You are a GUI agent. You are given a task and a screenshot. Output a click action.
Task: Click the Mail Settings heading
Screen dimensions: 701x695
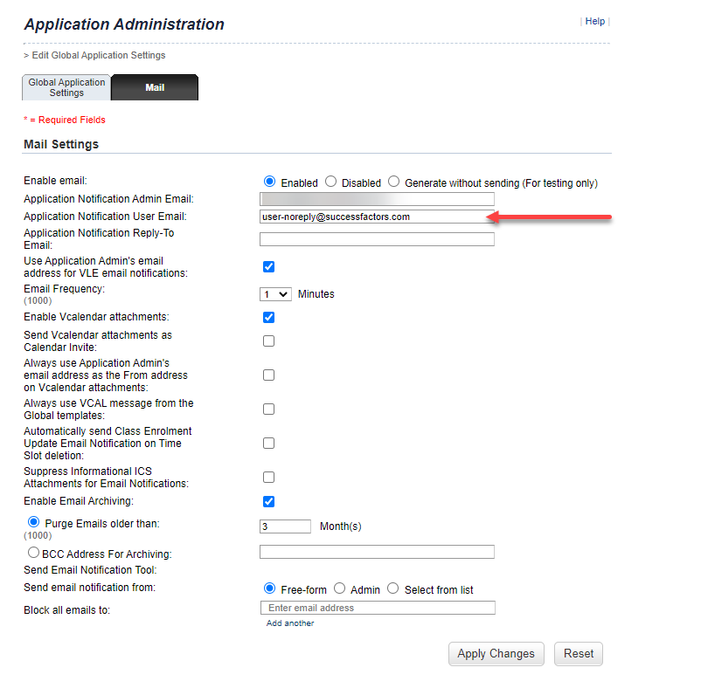(x=61, y=144)
